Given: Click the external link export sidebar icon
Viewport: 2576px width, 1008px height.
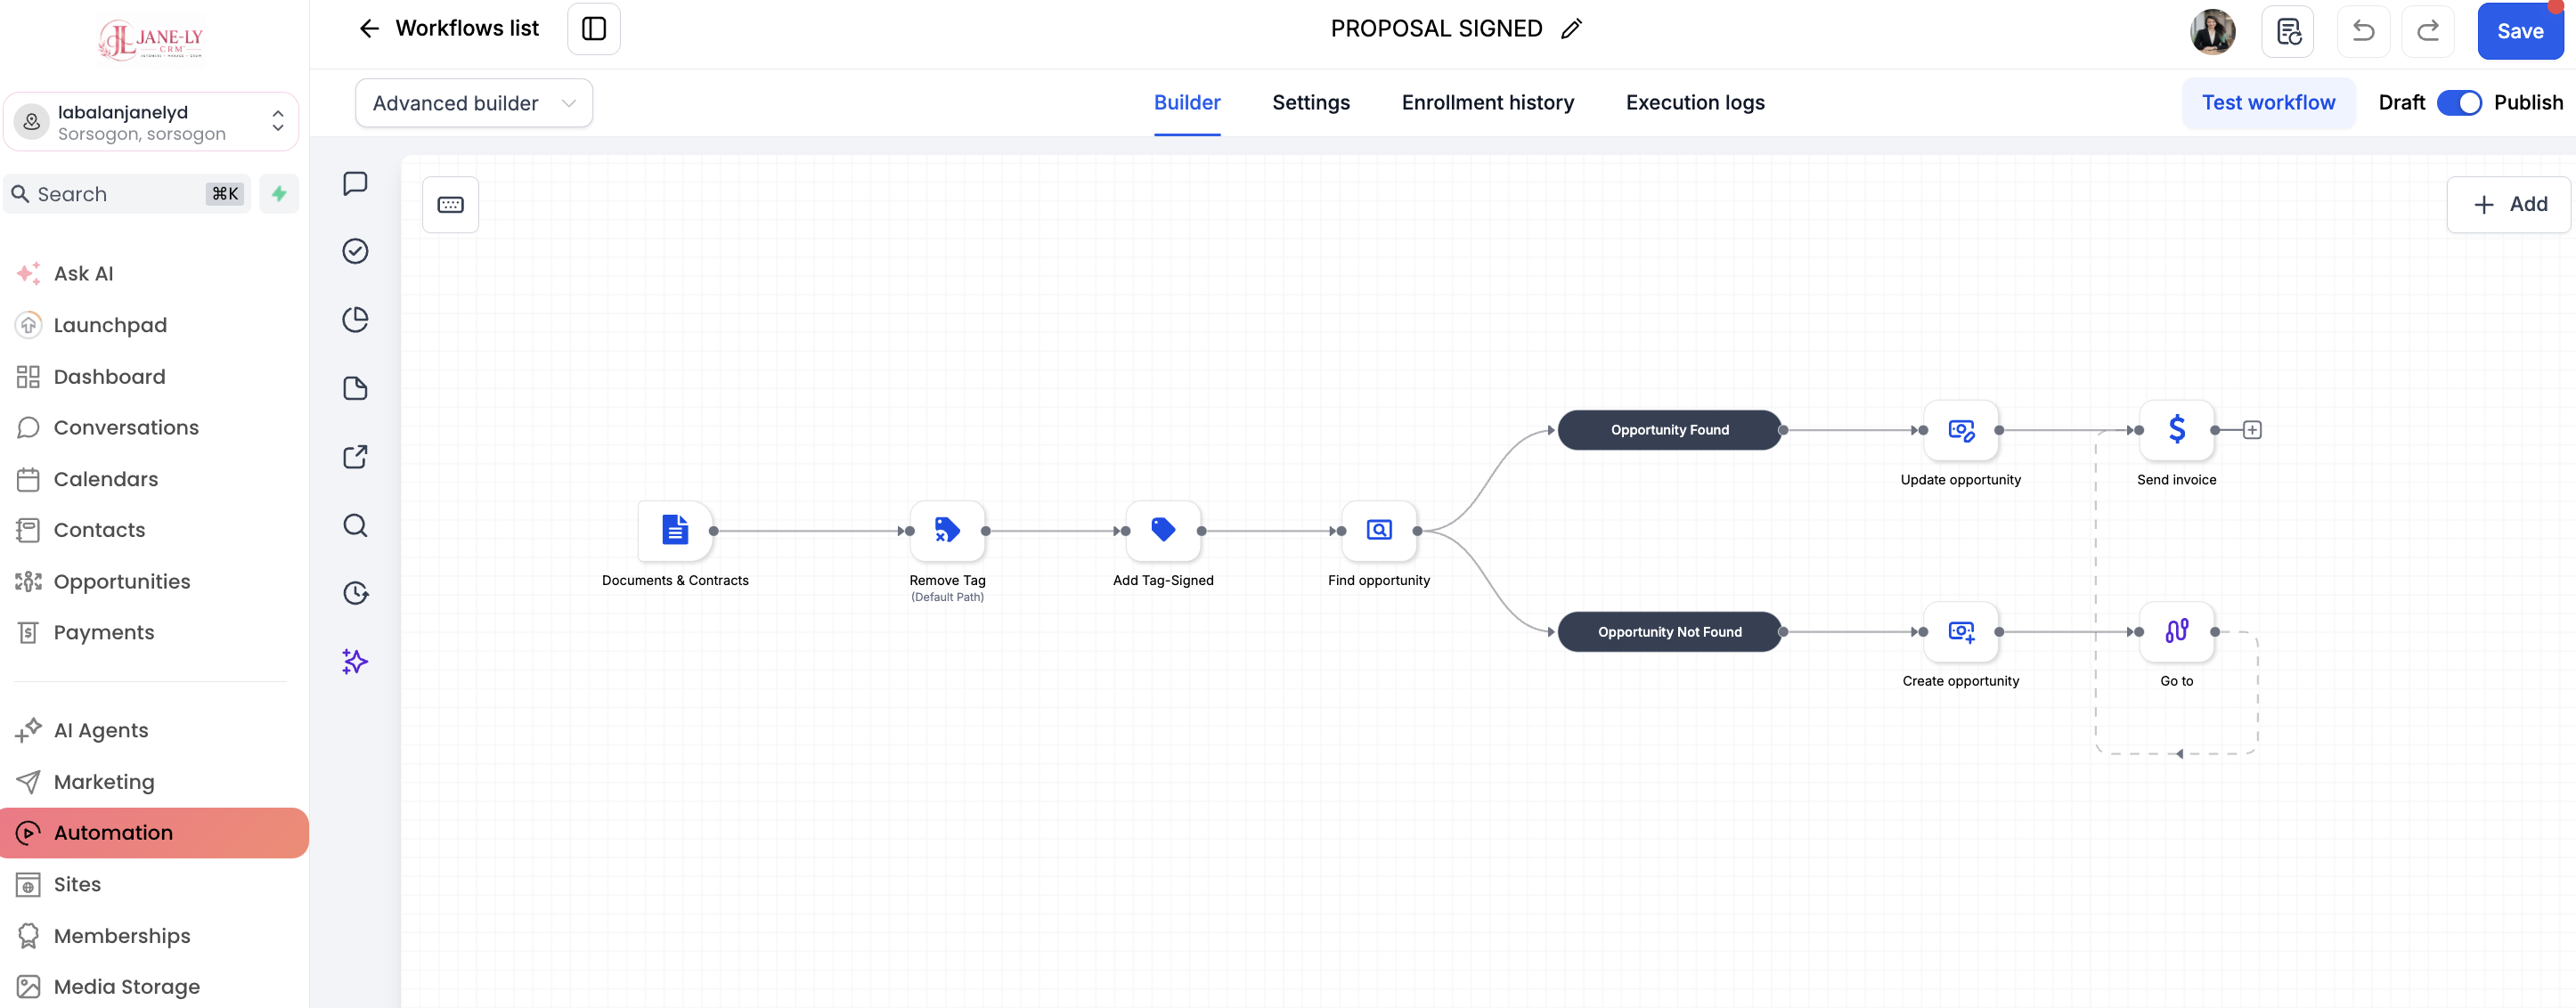Looking at the screenshot, I should [355, 457].
